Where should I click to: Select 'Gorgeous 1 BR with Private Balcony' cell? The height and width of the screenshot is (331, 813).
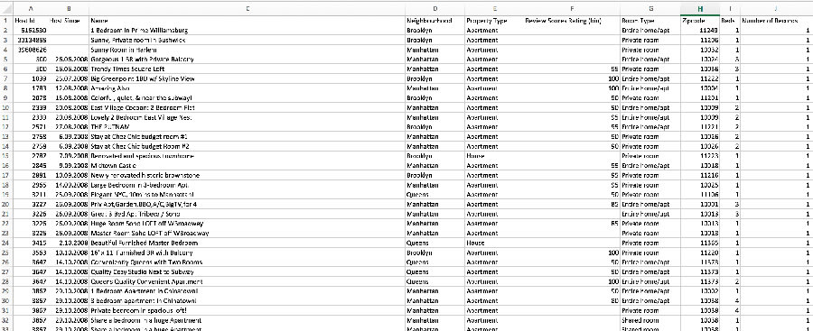point(248,60)
